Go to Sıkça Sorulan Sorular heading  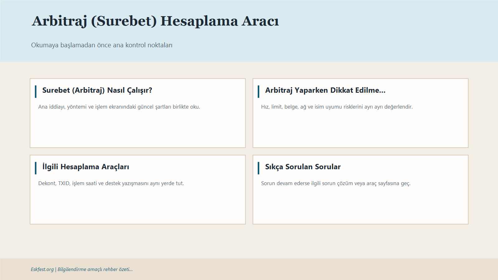click(x=303, y=167)
